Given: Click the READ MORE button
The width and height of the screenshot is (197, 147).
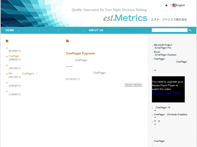Looking at the screenshot, I should coord(133,85).
